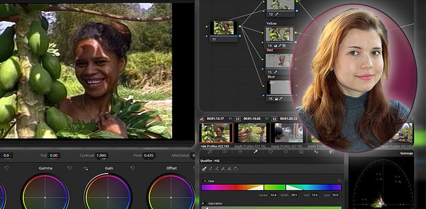This screenshot has height=209, width=426.
Task: Click the Hue Center value 52.4
Action: (x=273, y=195)
